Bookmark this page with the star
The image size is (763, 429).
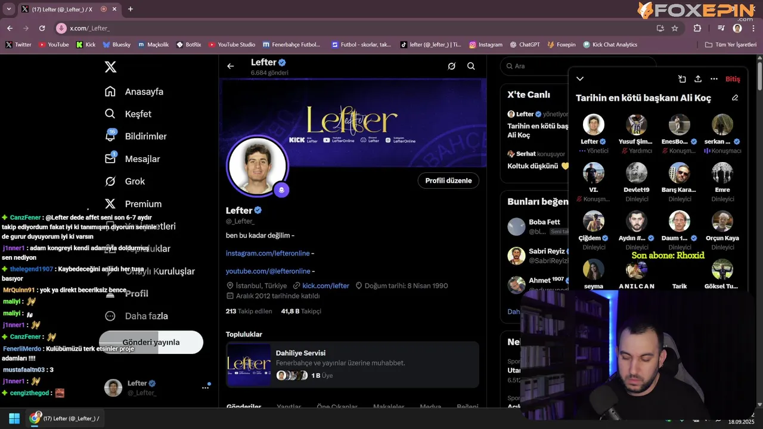[x=675, y=28]
